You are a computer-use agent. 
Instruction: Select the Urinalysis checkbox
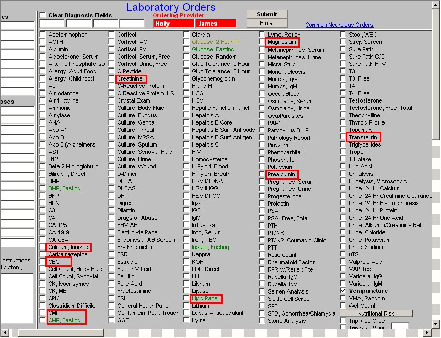pos(343,174)
